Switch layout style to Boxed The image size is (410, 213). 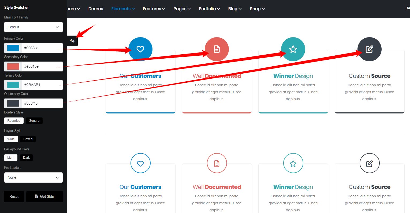28,139
